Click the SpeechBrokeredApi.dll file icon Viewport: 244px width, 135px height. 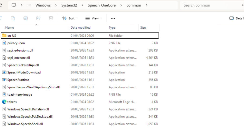[x=4, y=65]
